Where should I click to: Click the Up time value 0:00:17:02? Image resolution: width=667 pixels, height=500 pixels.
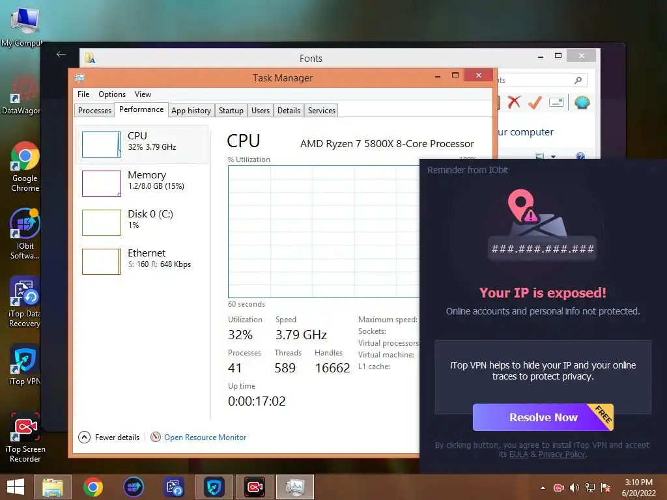point(257,401)
